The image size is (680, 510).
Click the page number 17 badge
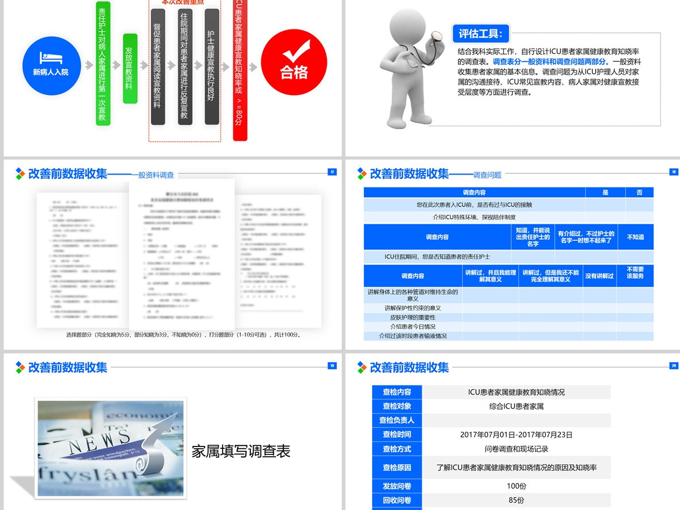333,172
